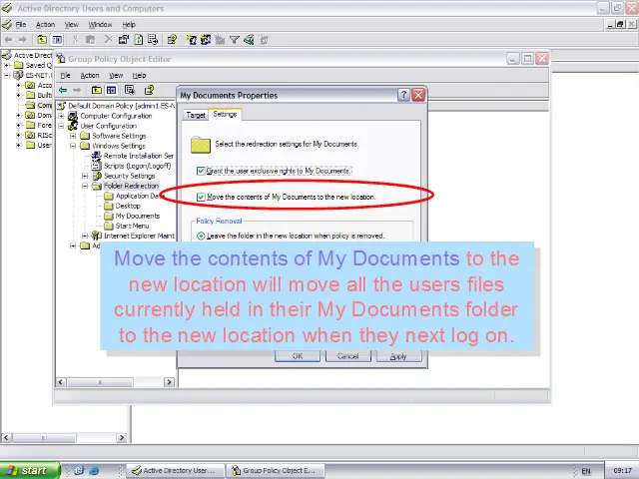639x479 pixels.
Task: Click the 09:17 clock in system tray
Action: point(622,471)
